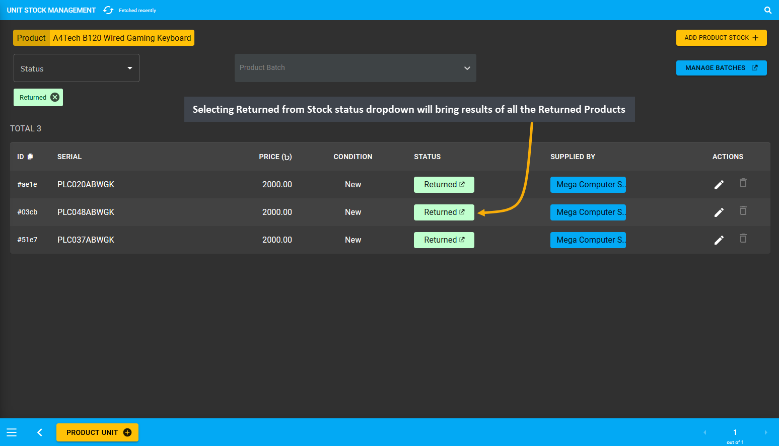The width and height of the screenshot is (779, 446).
Task: Go to previous page arrow
Action: tap(705, 432)
